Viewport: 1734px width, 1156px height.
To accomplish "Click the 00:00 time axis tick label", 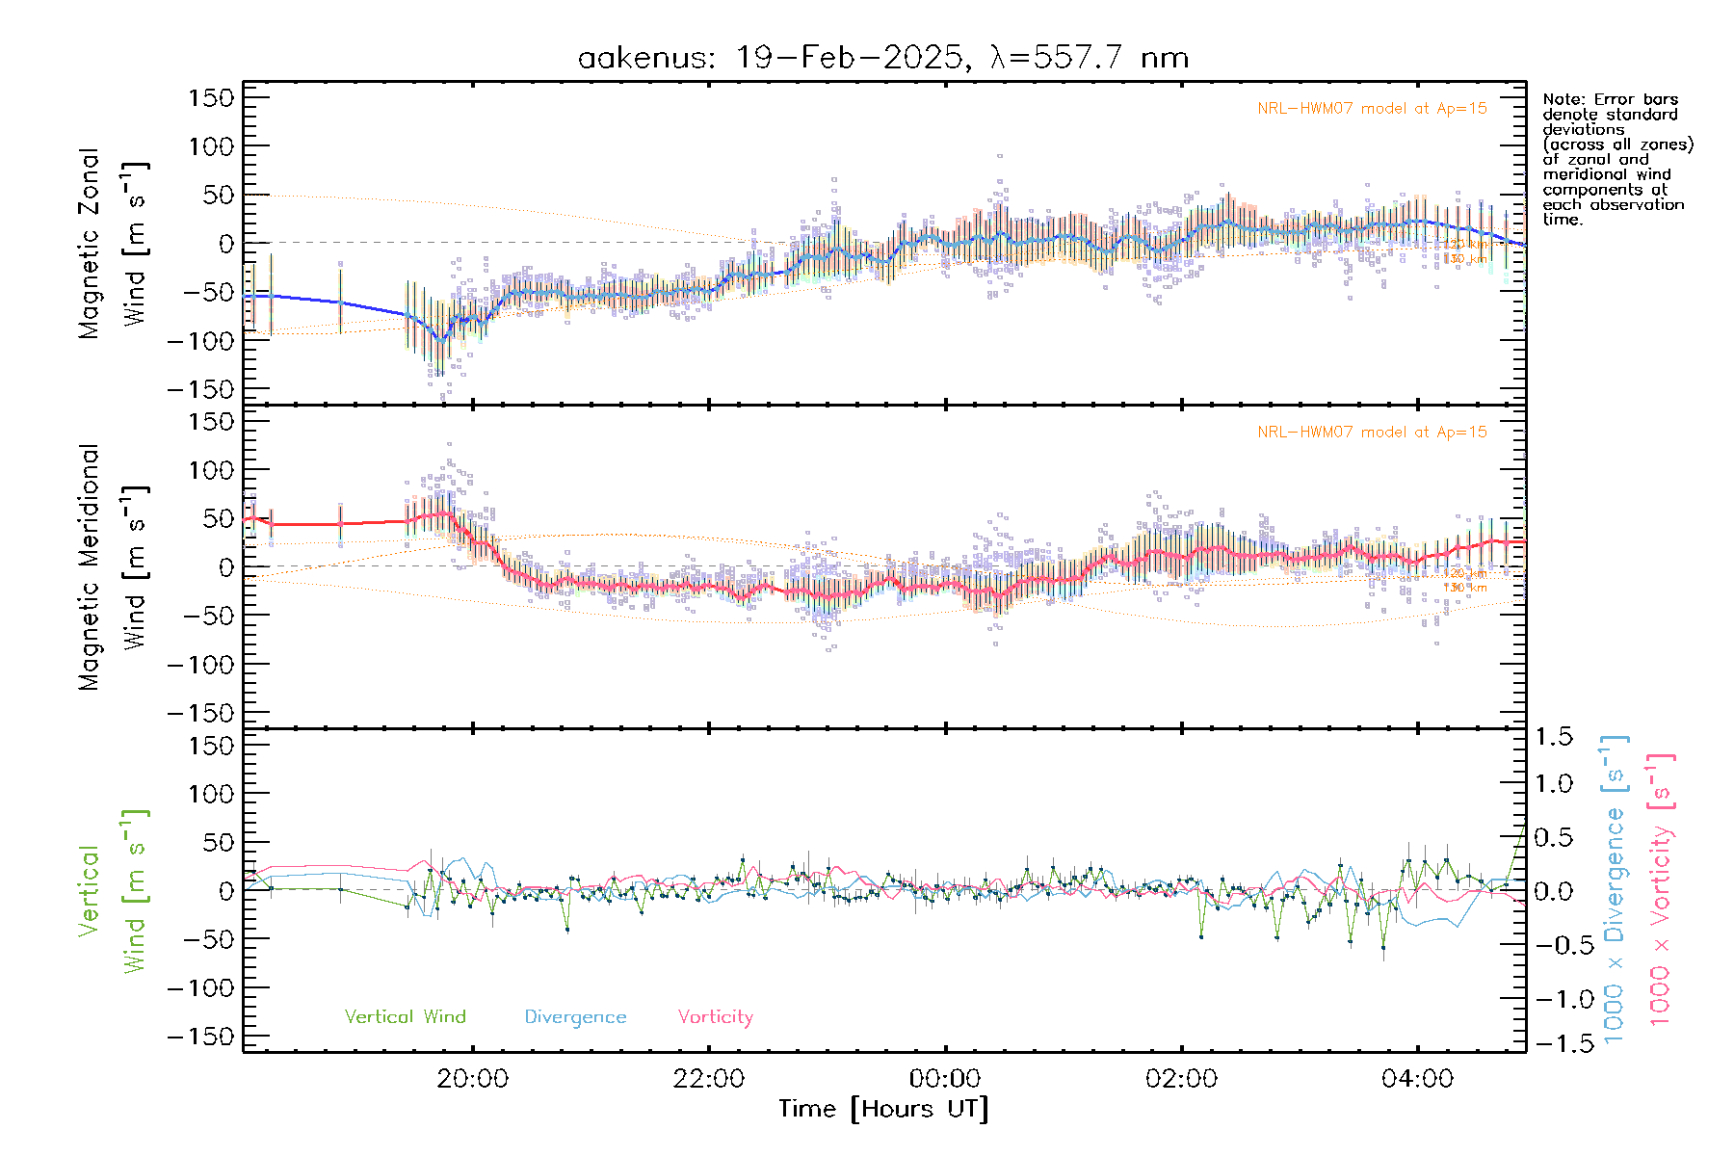I will point(945,1078).
